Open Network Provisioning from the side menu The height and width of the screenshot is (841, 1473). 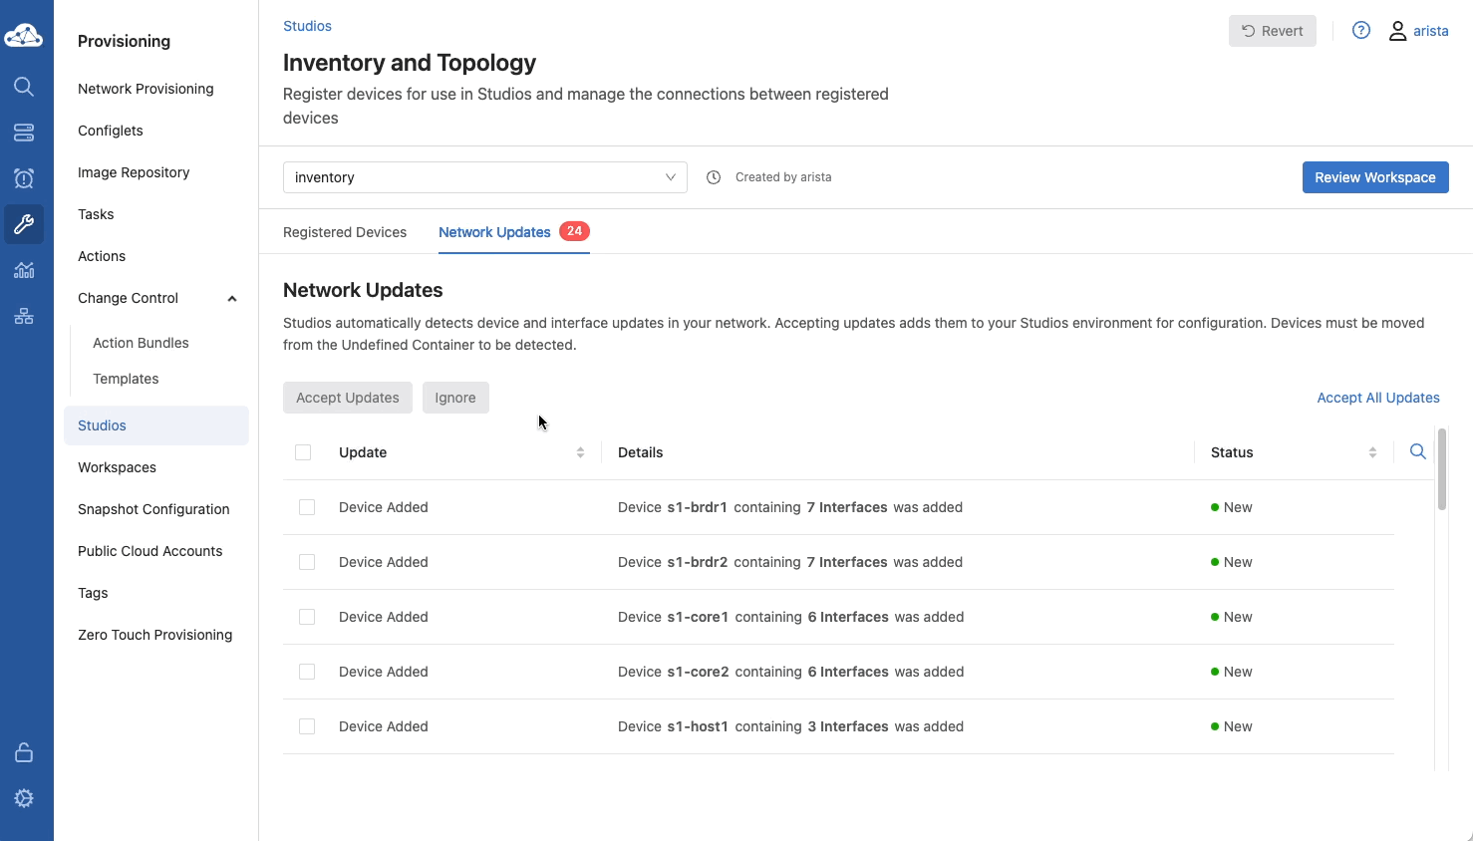tap(146, 89)
